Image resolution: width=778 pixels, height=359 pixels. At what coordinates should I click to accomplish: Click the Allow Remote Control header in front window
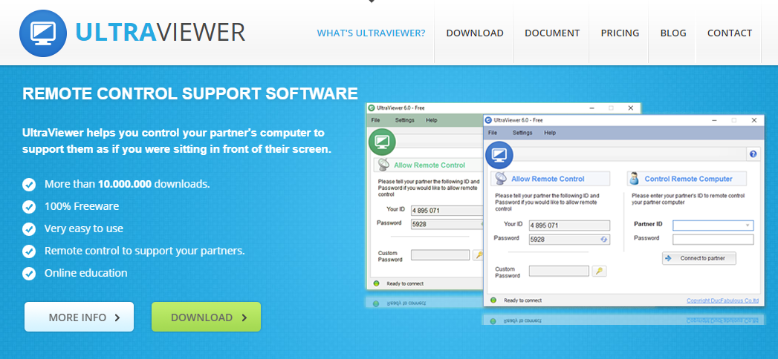(x=551, y=179)
